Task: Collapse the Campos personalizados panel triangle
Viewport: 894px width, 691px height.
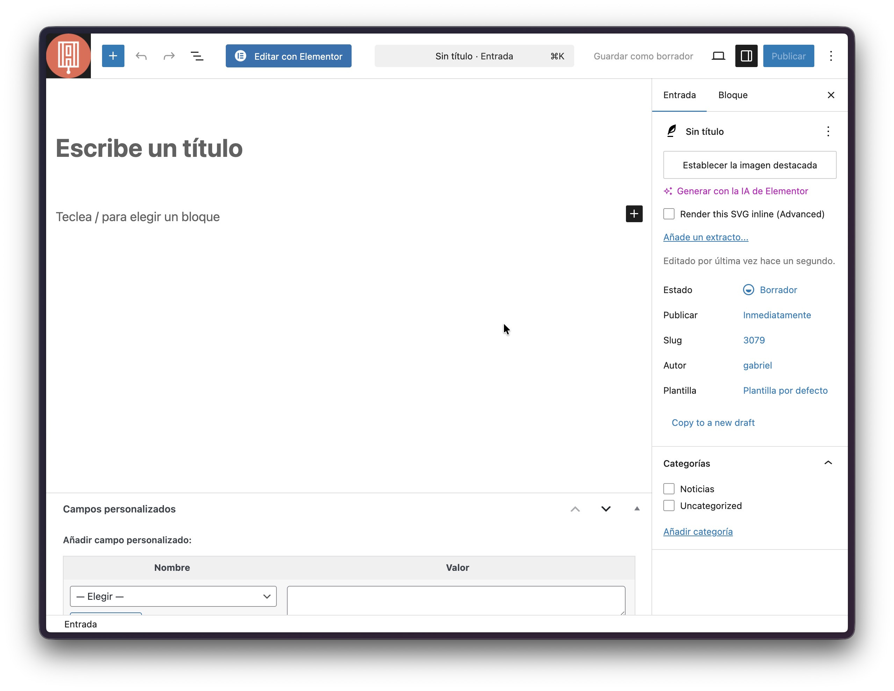Action: click(x=636, y=509)
